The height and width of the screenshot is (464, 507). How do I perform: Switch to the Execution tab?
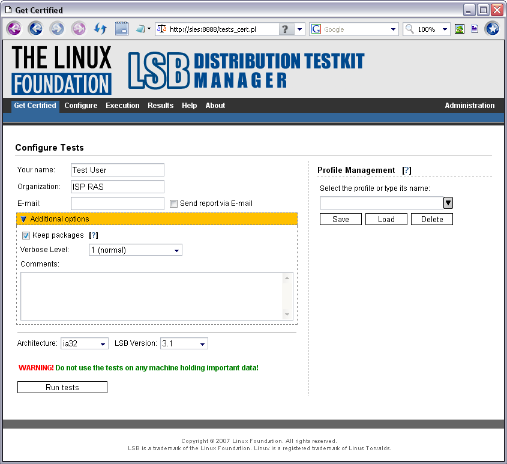pos(122,106)
